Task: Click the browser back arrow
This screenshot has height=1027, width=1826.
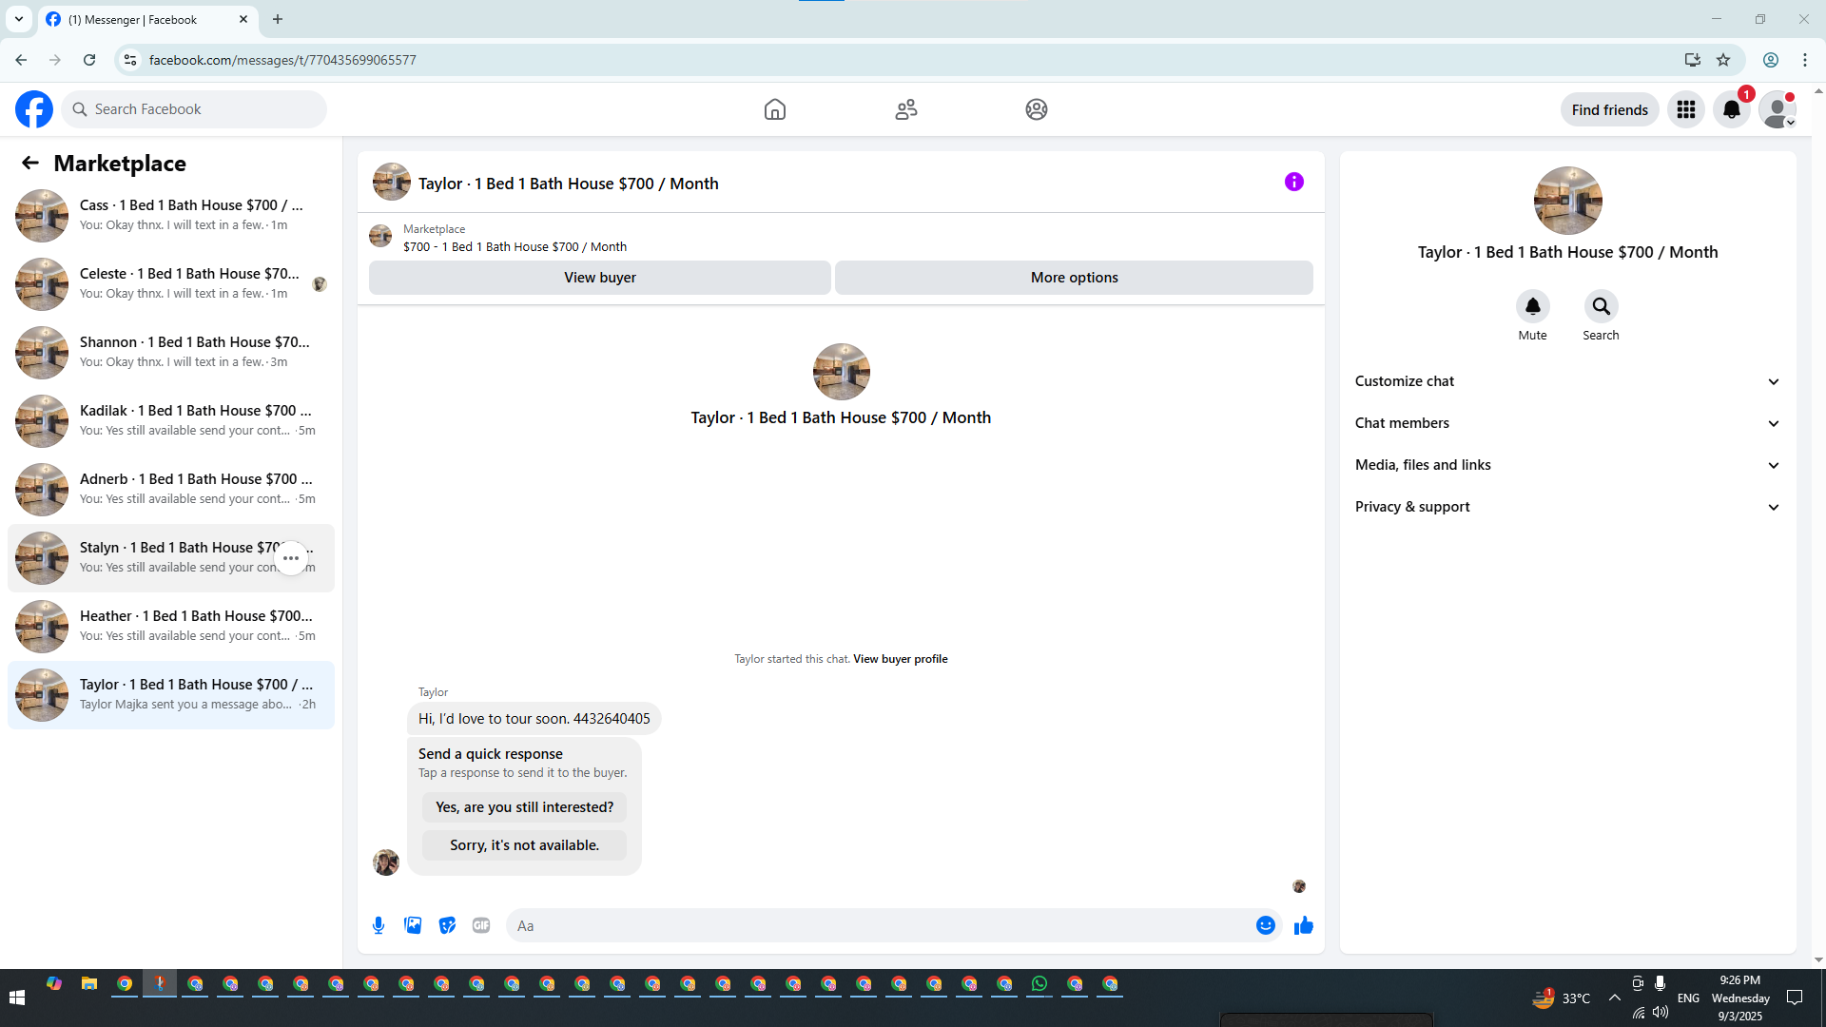Action: [21, 60]
